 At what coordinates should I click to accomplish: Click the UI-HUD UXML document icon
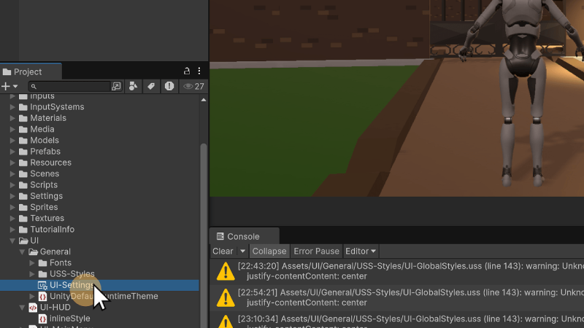click(x=33, y=308)
